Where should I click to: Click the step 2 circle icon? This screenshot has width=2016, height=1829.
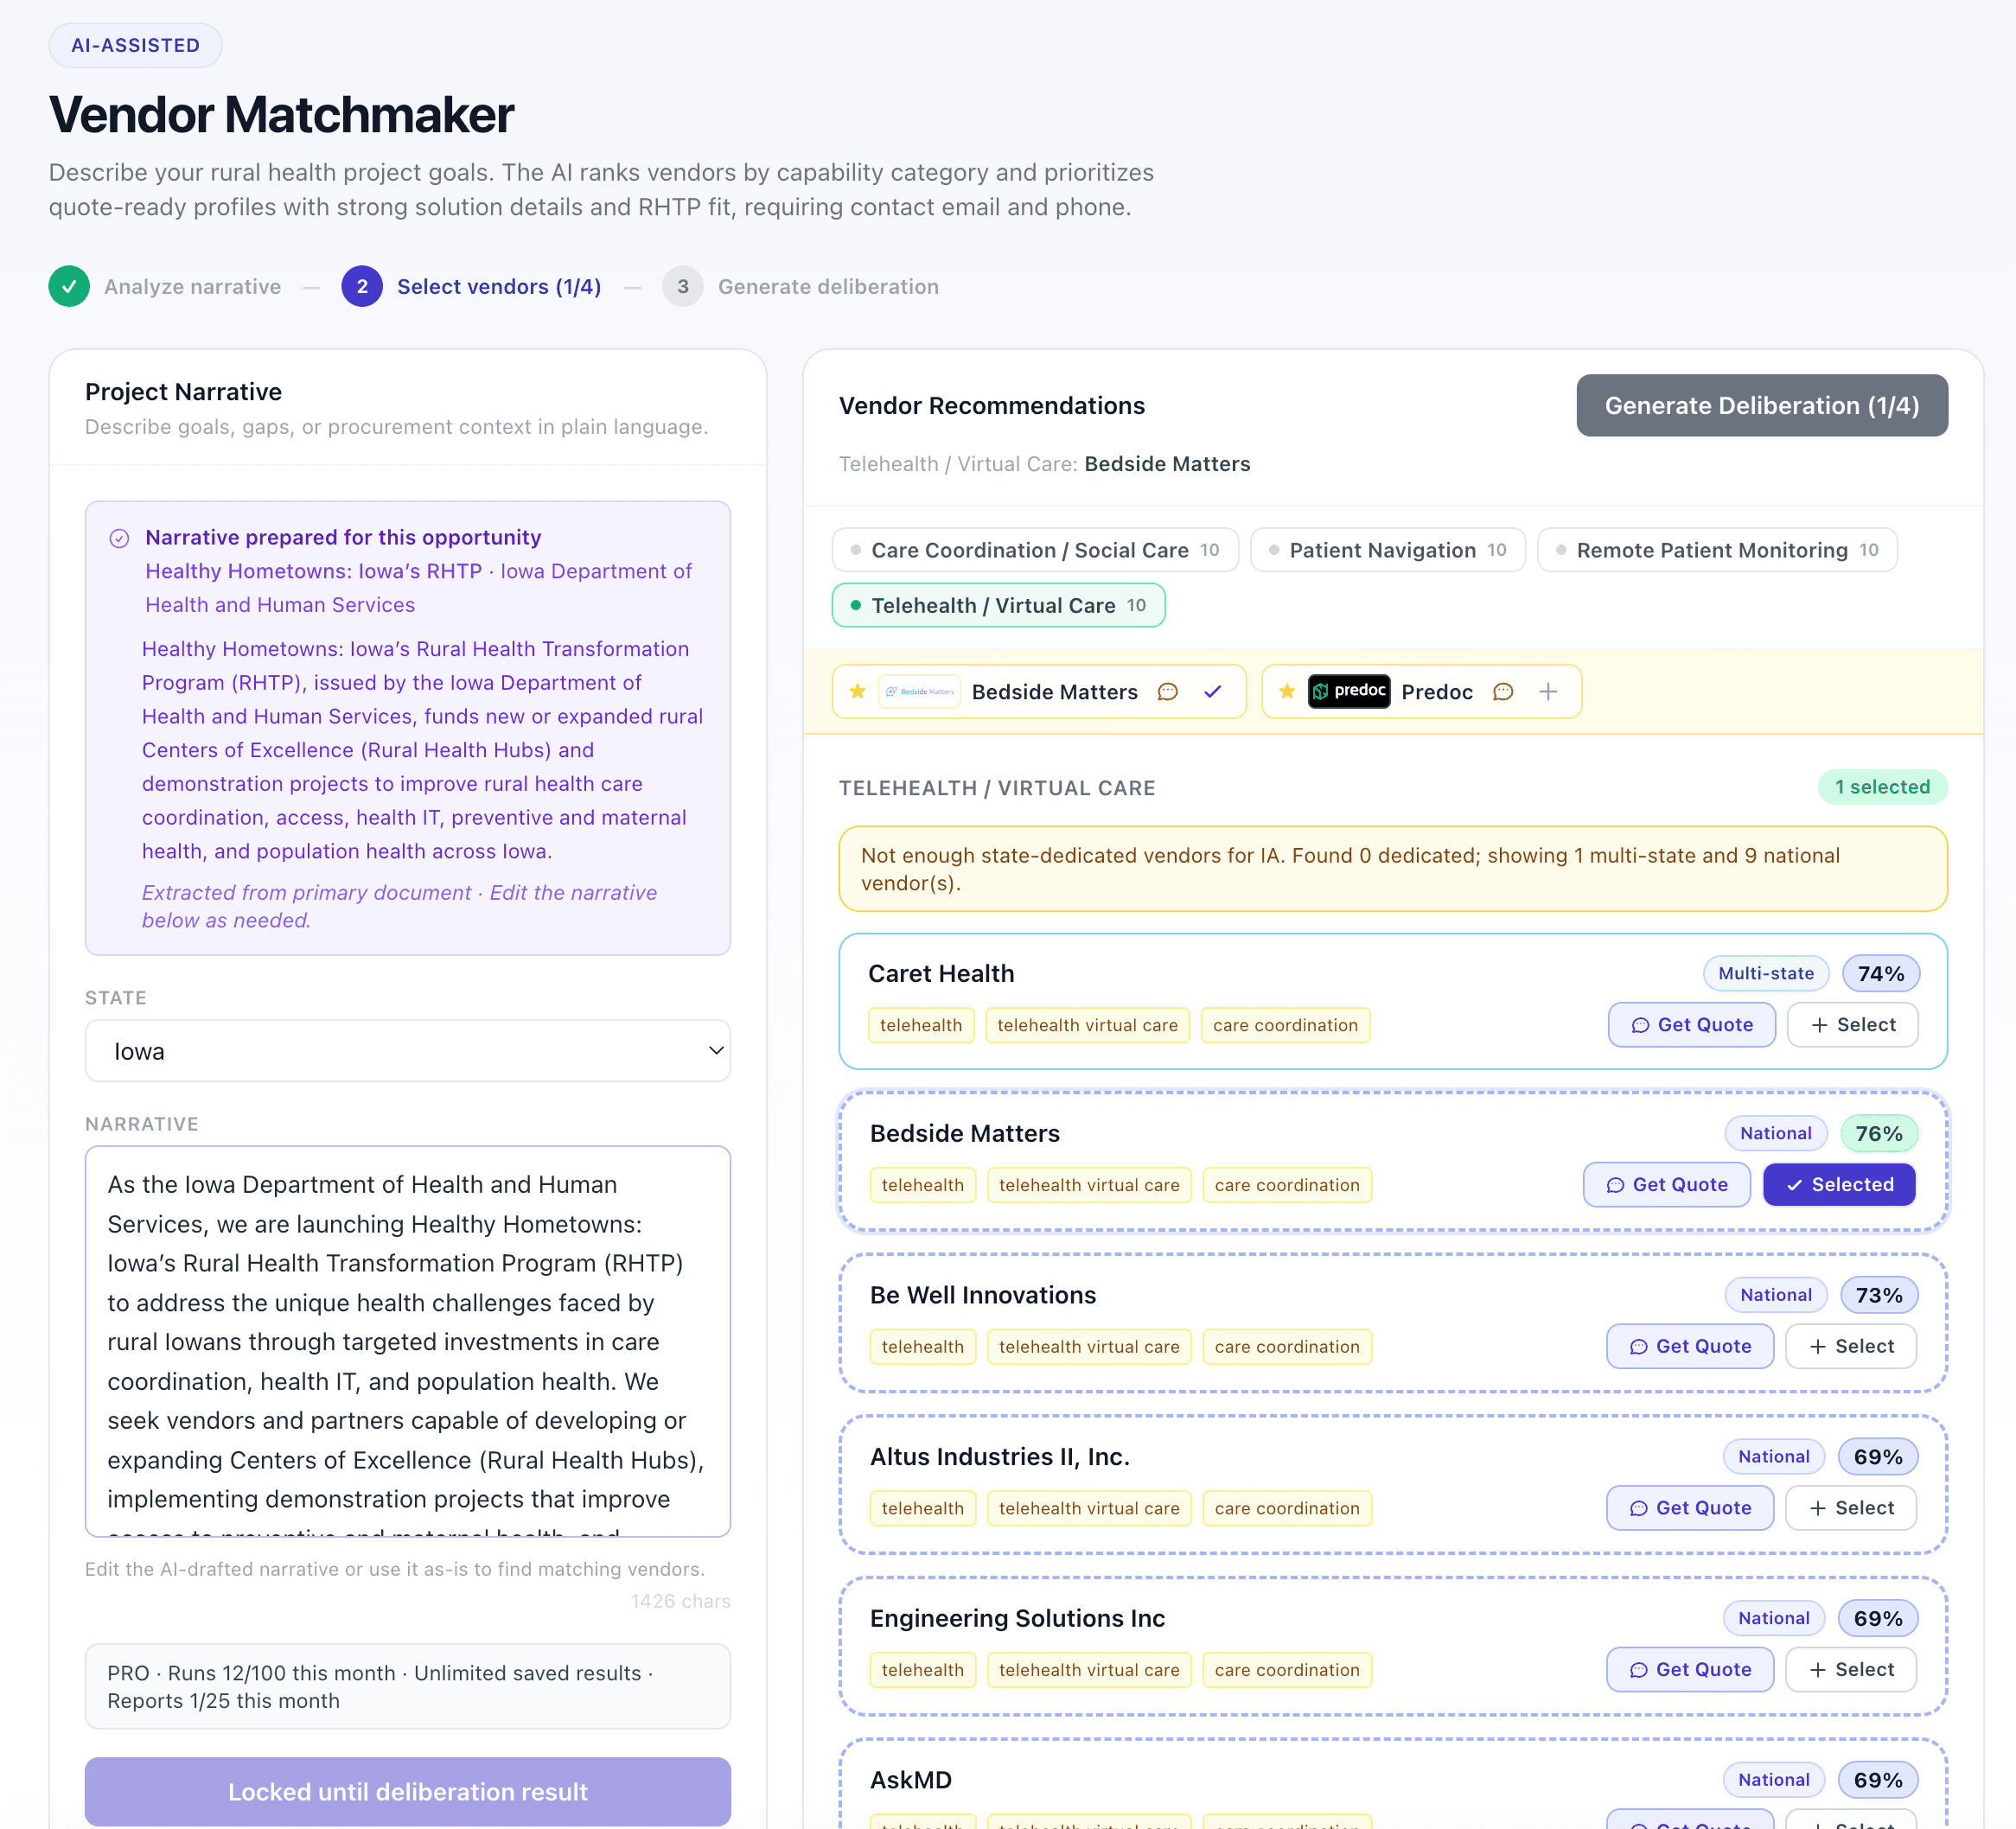pos(362,286)
